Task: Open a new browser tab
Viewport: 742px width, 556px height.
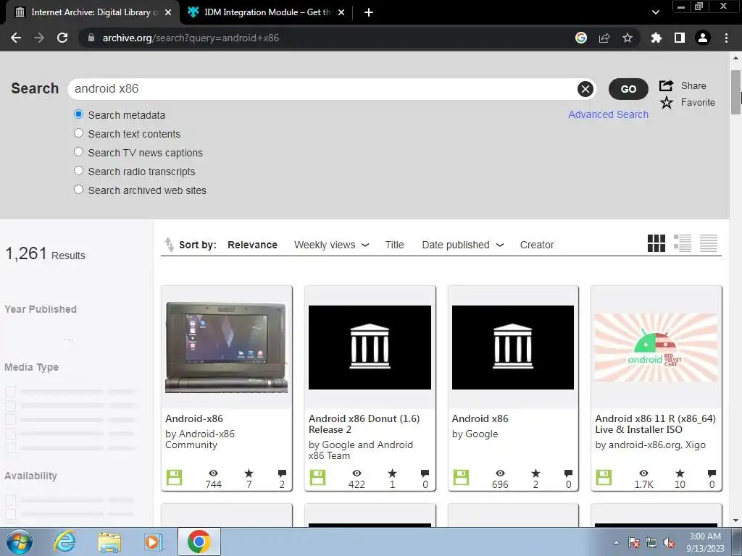Action: pyautogui.click(x=369, y=12)
